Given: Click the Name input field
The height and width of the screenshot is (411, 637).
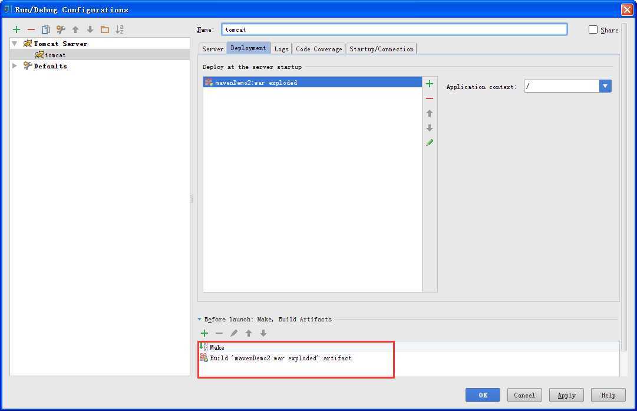Looking at the screenshot, I should (x=394, y=29).
